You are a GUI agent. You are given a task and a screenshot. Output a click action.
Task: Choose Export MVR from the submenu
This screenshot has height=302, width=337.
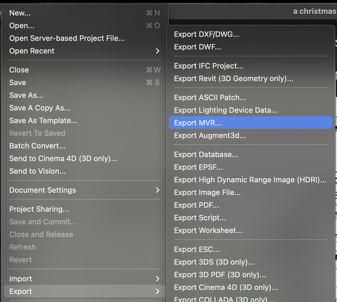coord(198,123)
